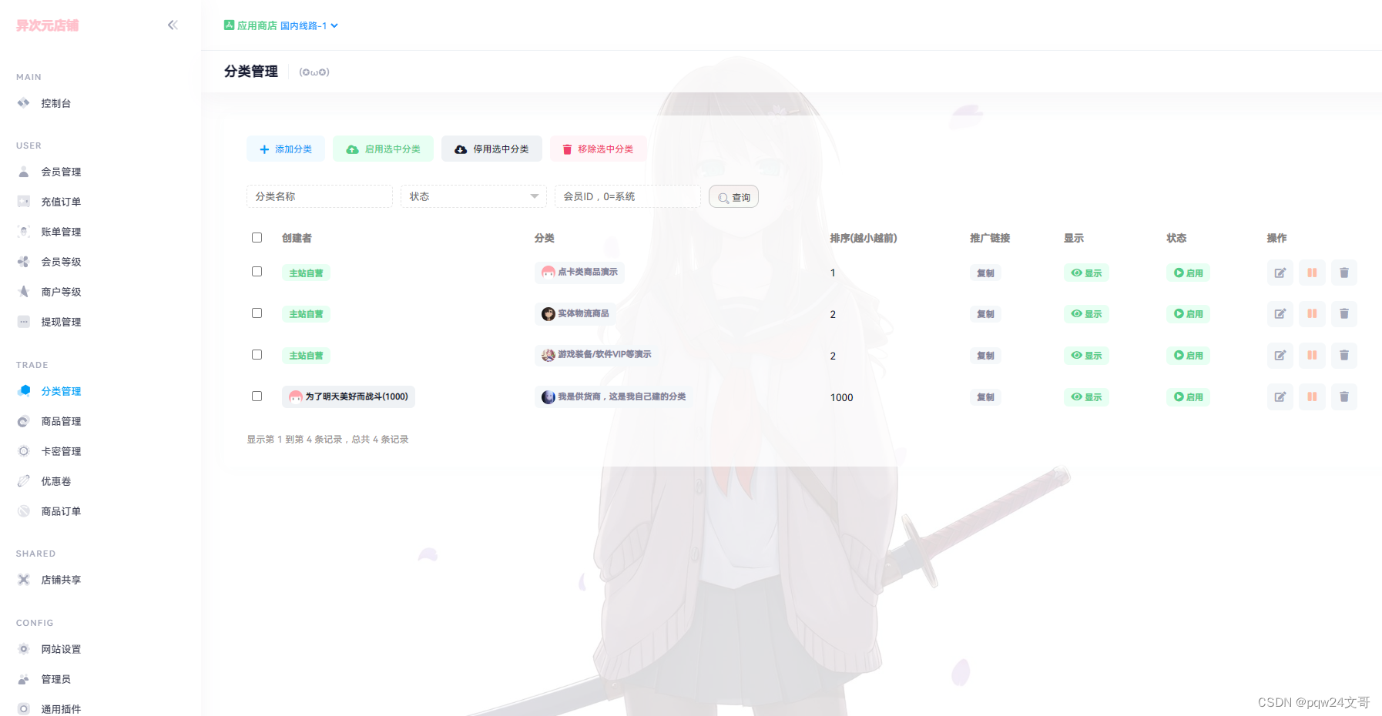Viewport: 1382px width, 716px height.
Task: Click the 网站设置 gear icon
Action: (x=24, y=649)
